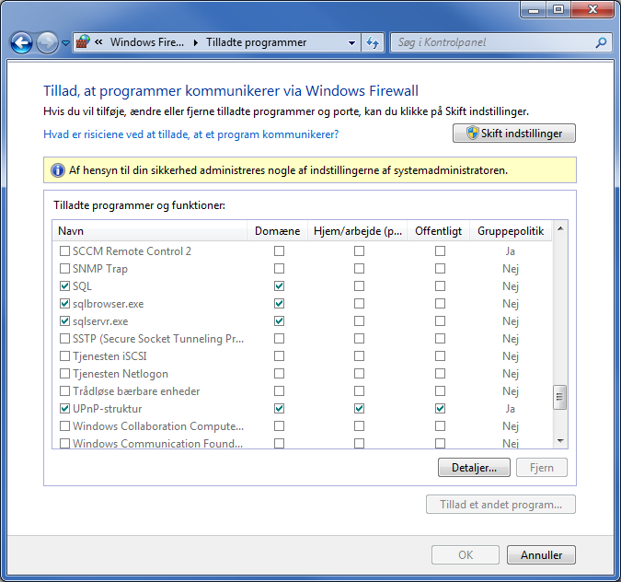Viewport: 621px width, 582px height.
Task: Select the 'UPnP-struktur' row text
Action: click(x=108, y=408)
